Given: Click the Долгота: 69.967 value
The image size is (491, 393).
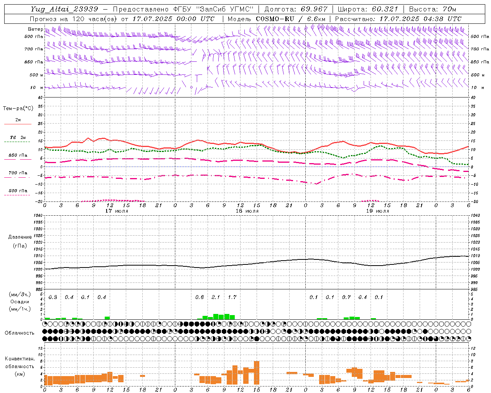Looking at the screenshot, I should point(296,9).
